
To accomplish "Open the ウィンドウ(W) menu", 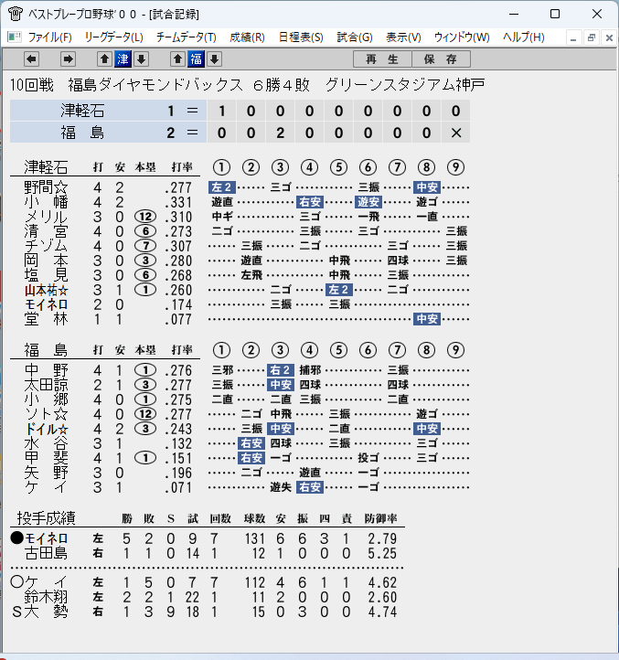I will tap(462, 37).
